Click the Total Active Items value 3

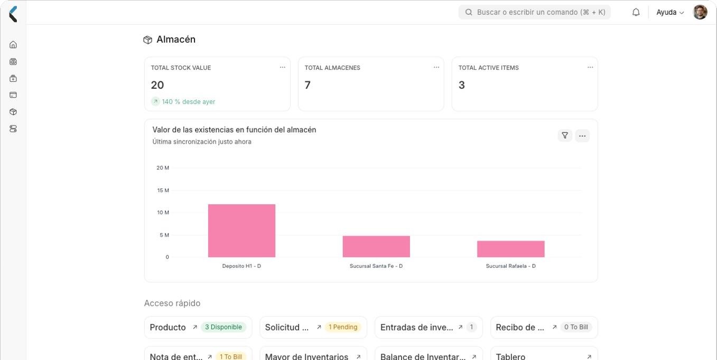click(462, 85)
